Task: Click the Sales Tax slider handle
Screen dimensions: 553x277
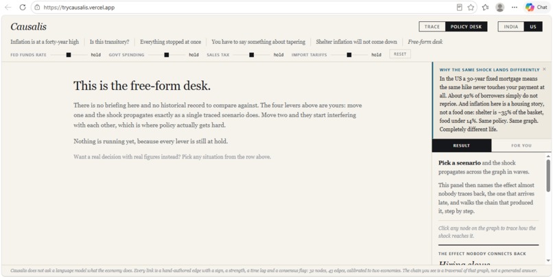Action: click(252, 55)
